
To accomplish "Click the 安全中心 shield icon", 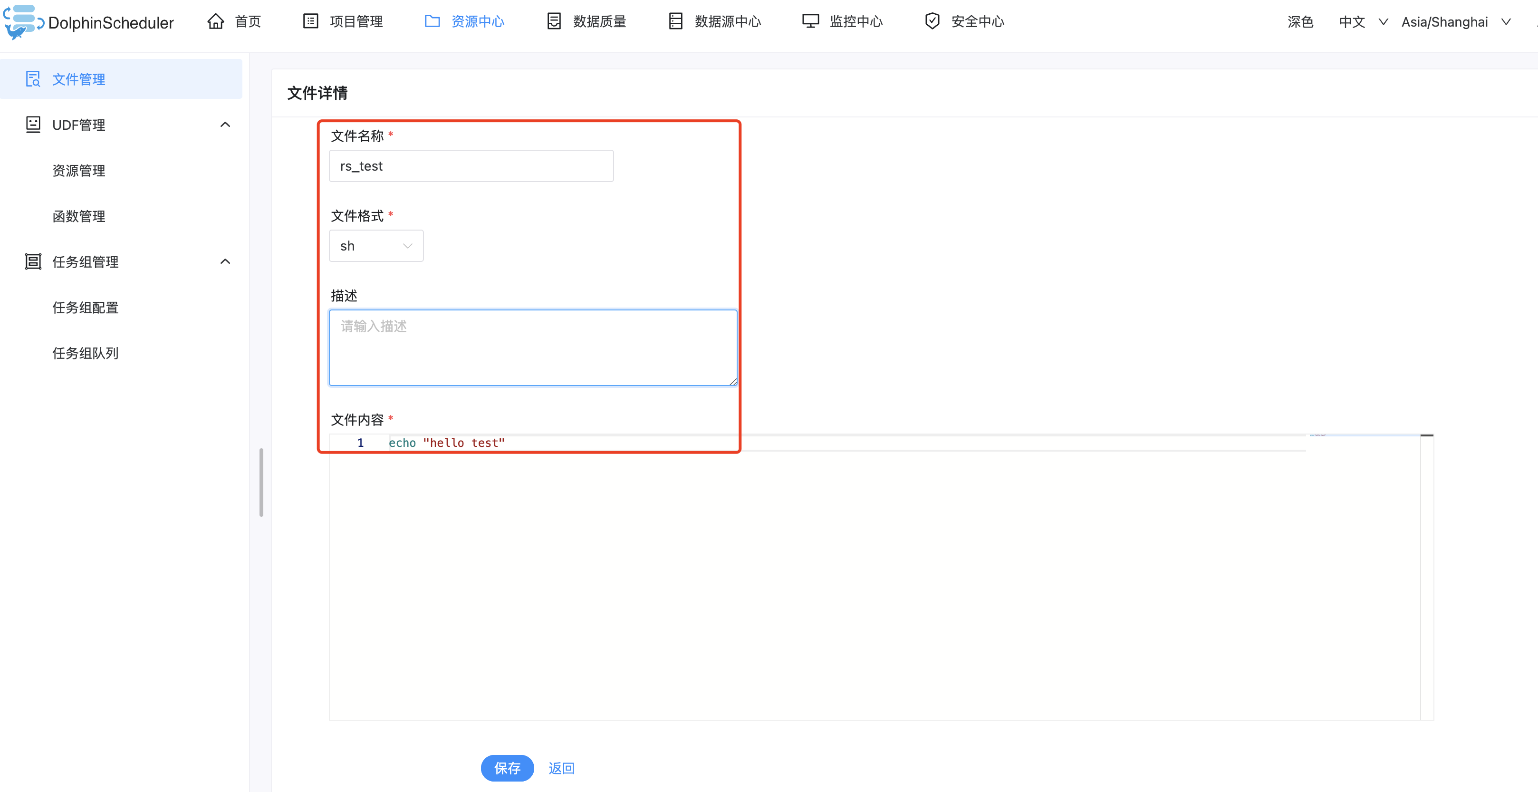I will pos(932,21).
